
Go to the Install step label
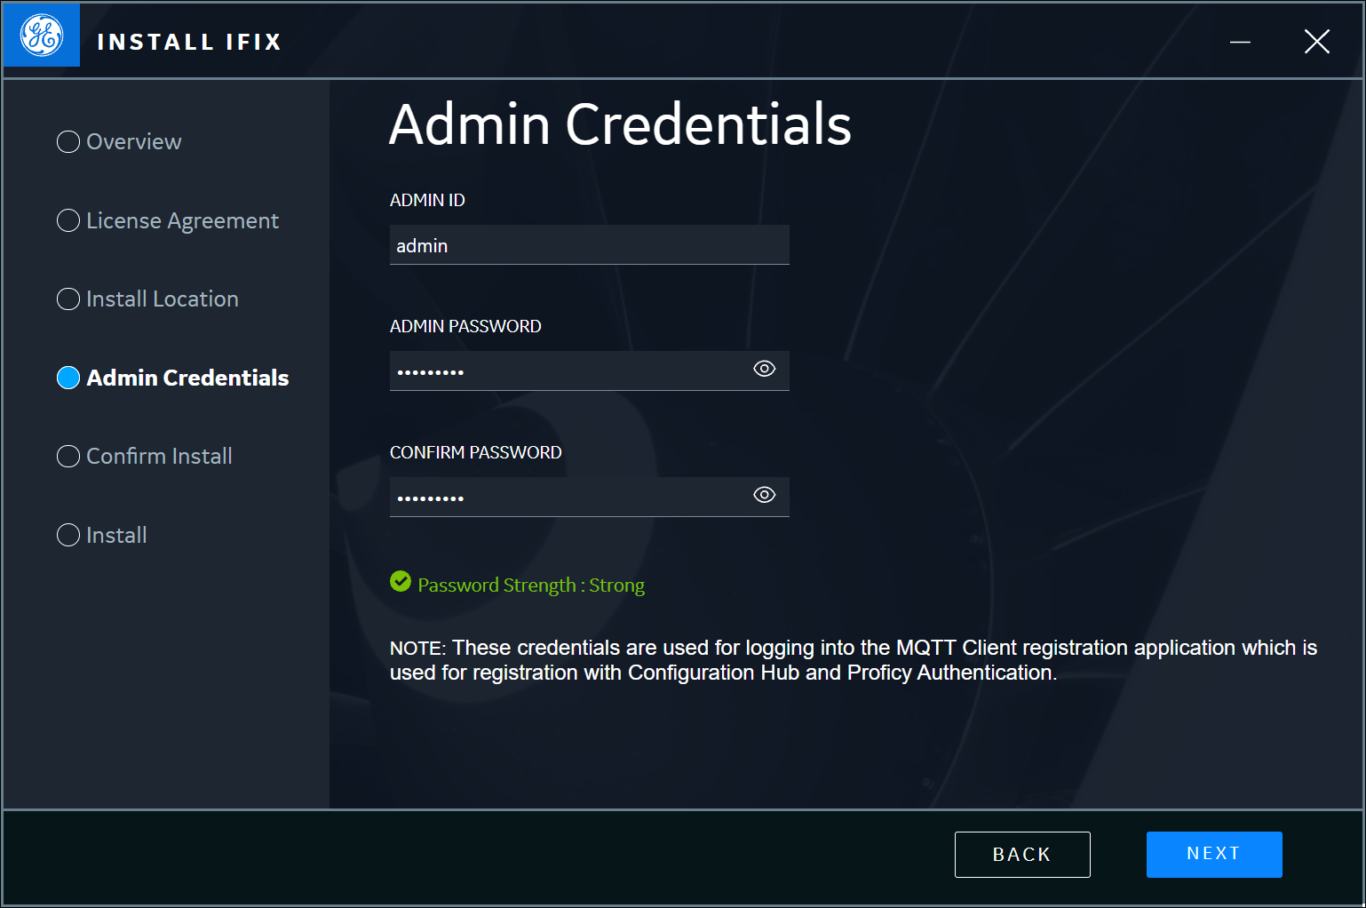[116, 535]
